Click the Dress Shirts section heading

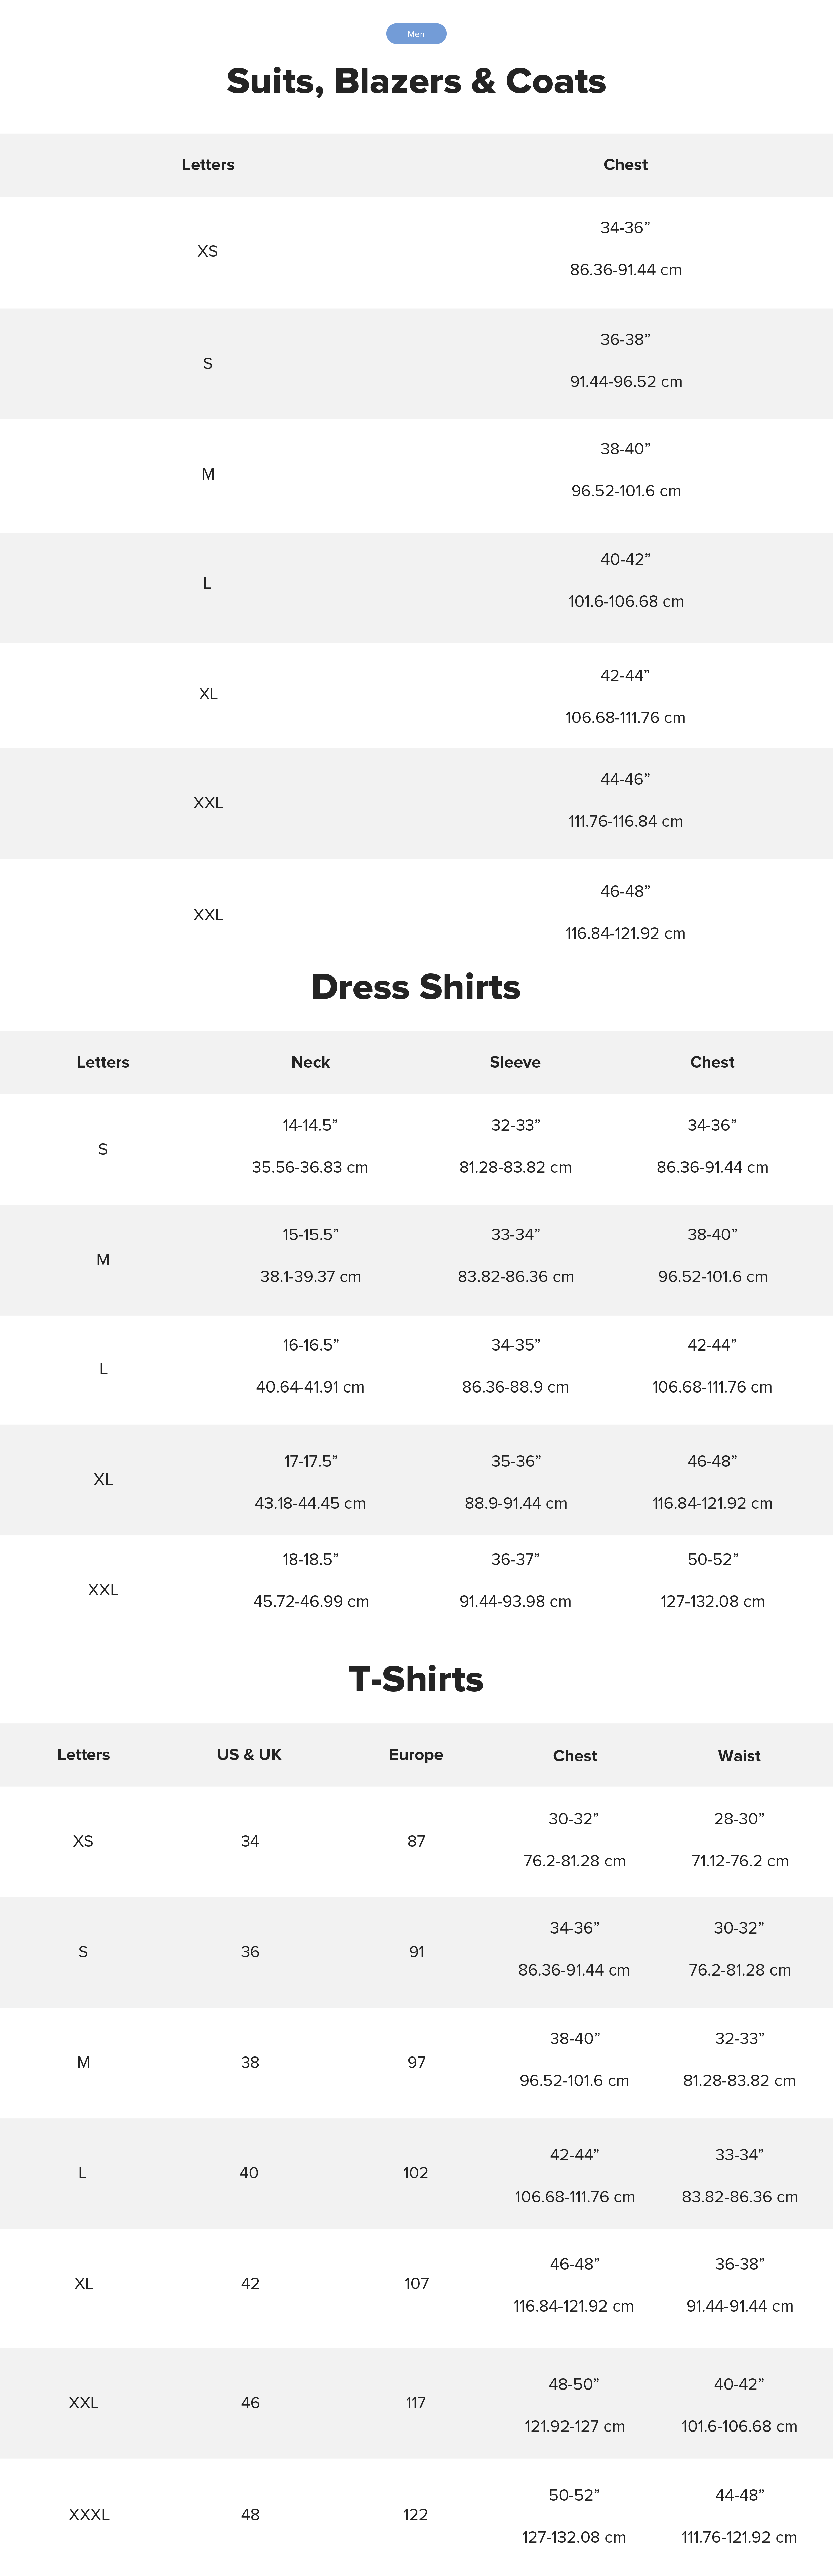[x=416, y=987]
